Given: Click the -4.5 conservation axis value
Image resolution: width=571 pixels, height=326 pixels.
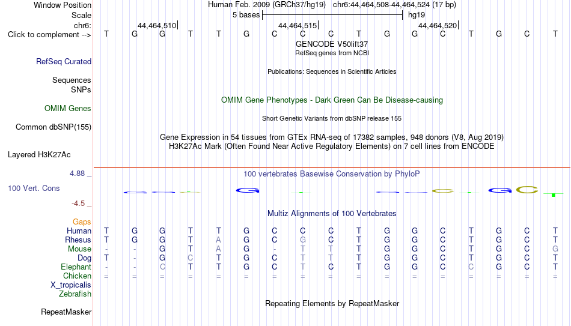Looking at the screenshot, I should tap(78, 204).
